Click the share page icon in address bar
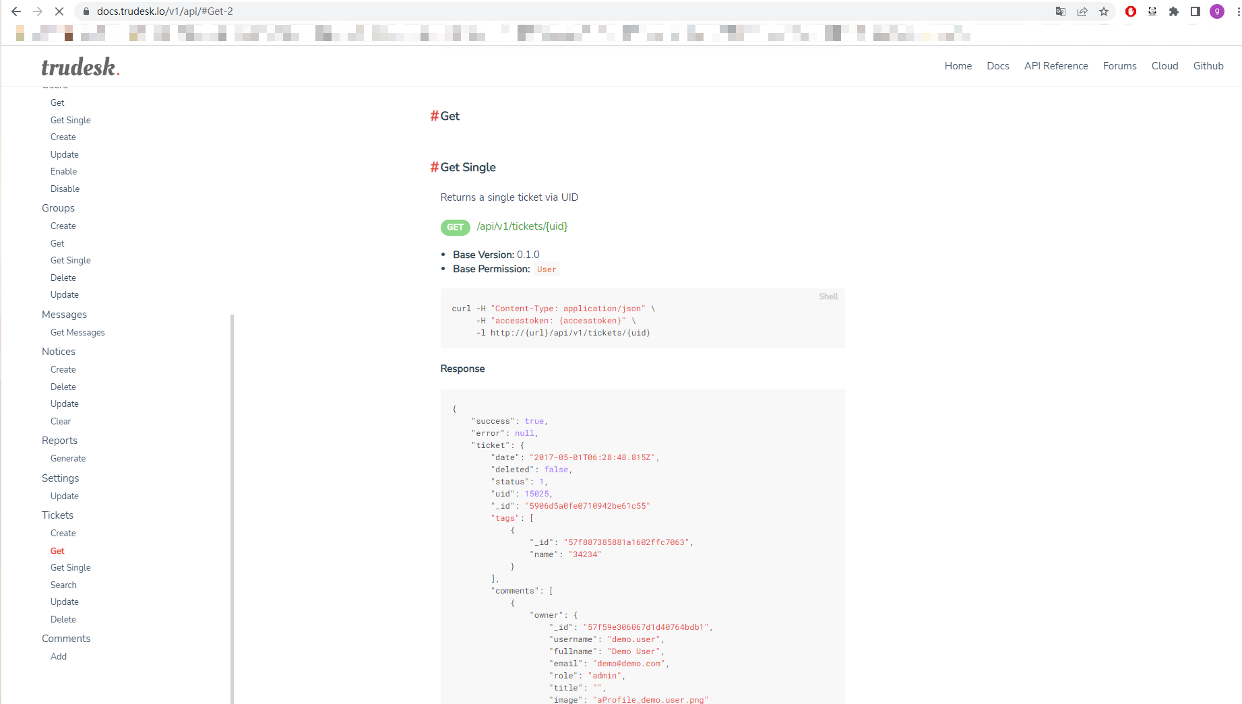Viewport: 1242px width, 704px height. point(1082,11)
